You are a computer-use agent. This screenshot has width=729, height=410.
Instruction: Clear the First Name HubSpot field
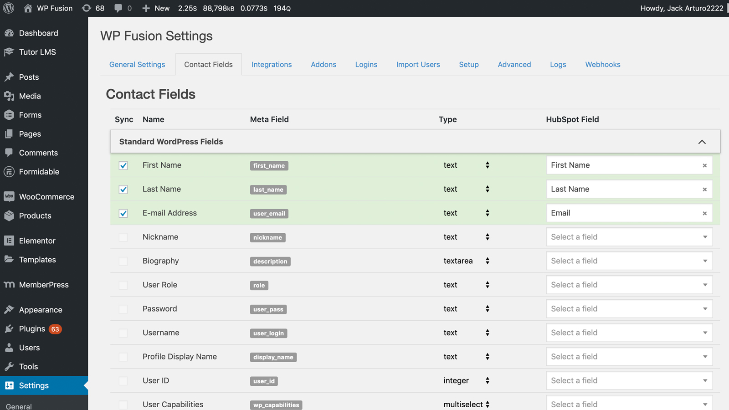pos(704,165)
